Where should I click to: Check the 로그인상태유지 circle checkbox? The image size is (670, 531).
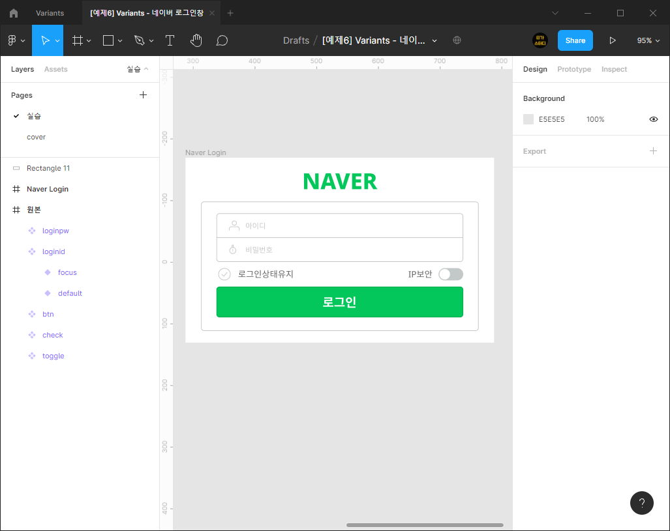point(224,274)
